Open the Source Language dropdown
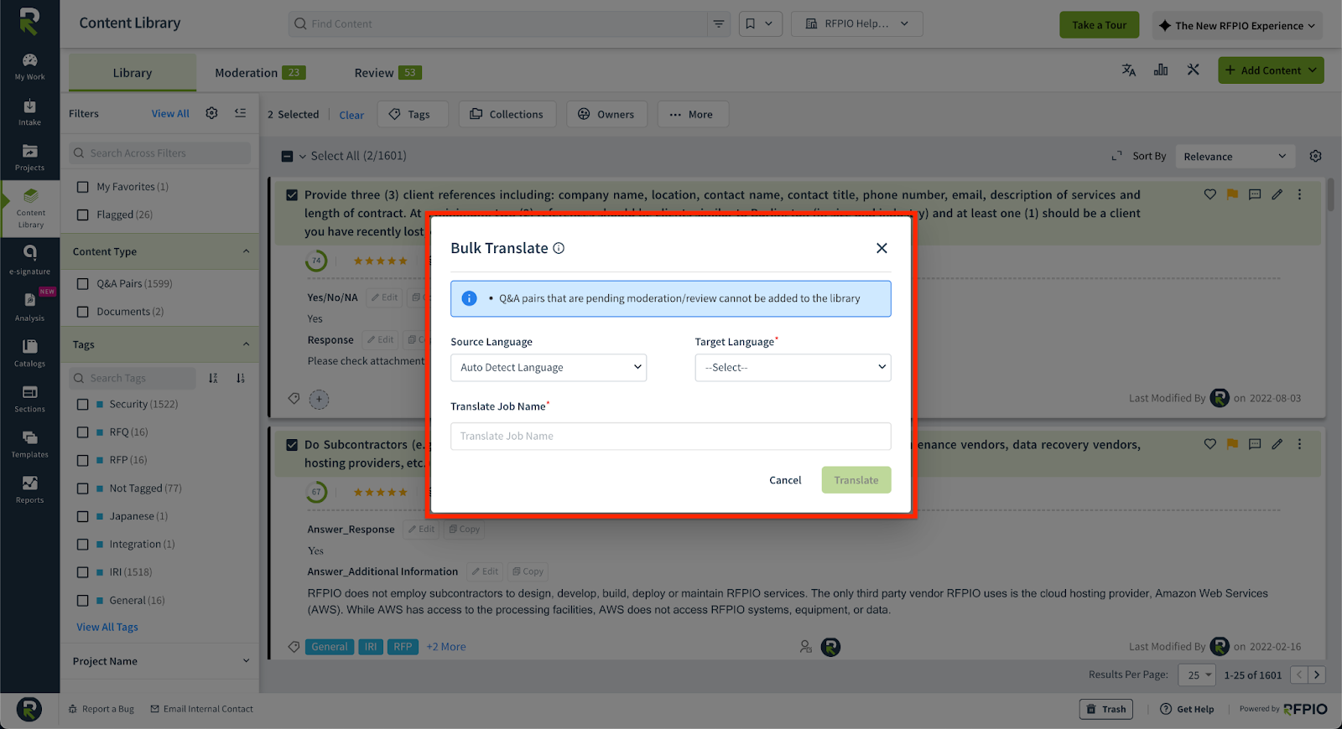This screenshot has width=1342, height=729. pos(549,368)
